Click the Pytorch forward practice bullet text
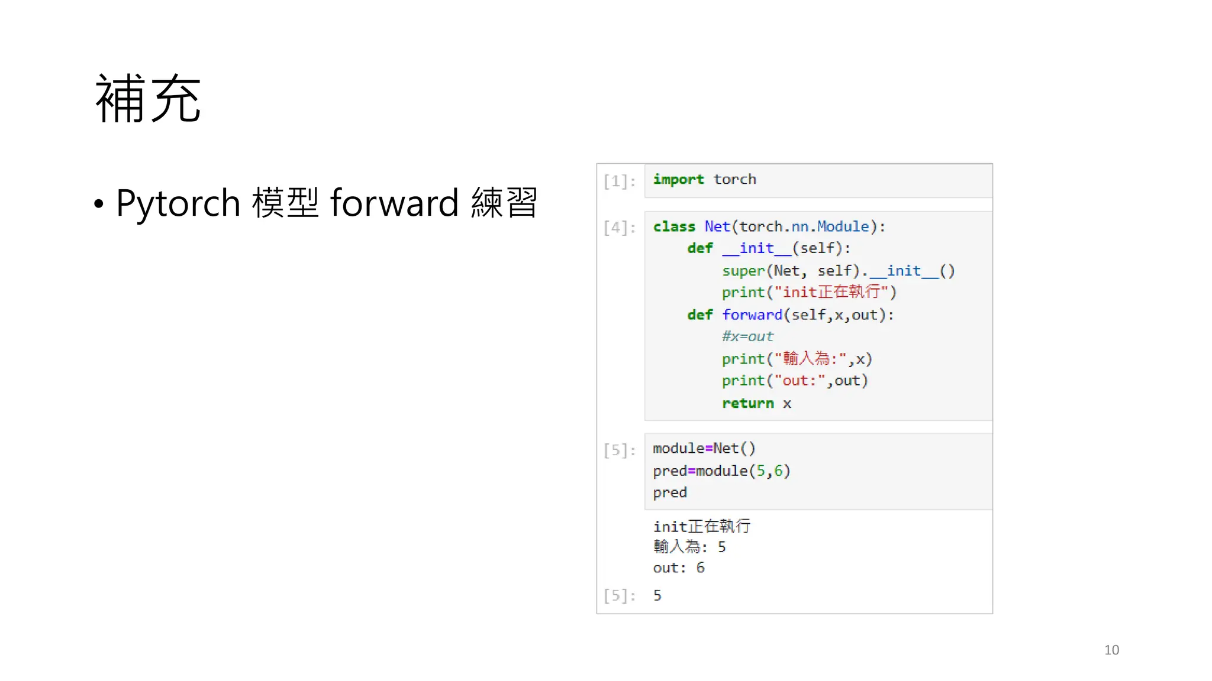This screenshot has width=1212, height=681. click(326, 203)
